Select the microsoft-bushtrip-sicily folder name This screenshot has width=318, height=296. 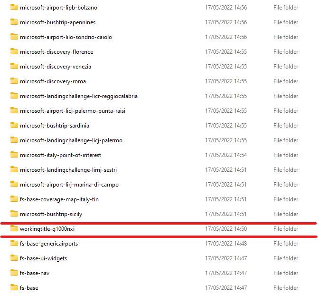[x=51, y=214]
